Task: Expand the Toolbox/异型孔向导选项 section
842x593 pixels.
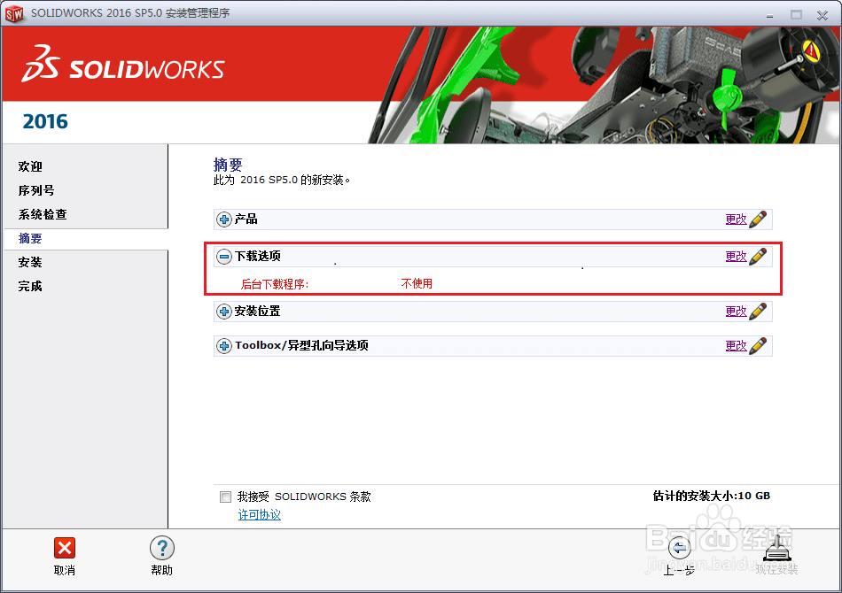Action: point(224,346)
